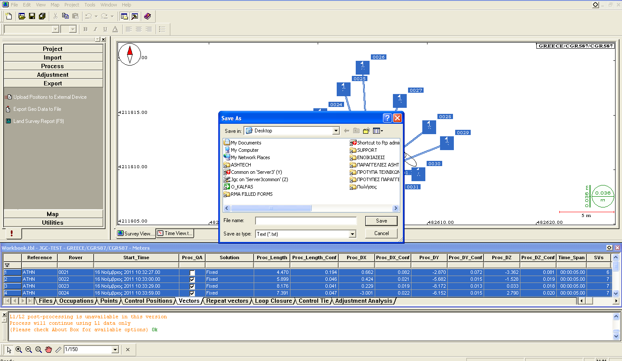
Task: Toggle Proc_QA checkbox for rover 0023
Action: (x=192, y=286)
